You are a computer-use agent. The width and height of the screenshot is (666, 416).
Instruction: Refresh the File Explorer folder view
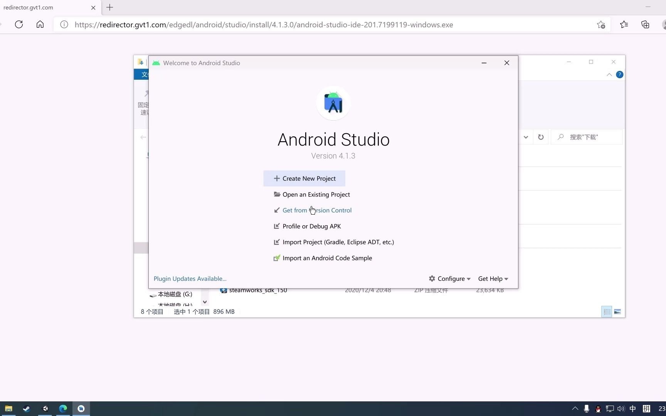coord(541,137)
